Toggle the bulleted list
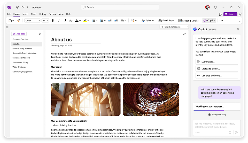 pyautogui.click(x=93, y=21)
